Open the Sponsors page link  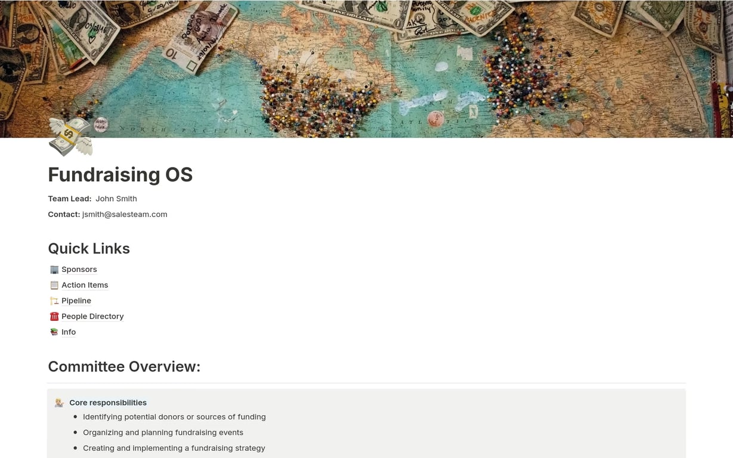[79, 270]
